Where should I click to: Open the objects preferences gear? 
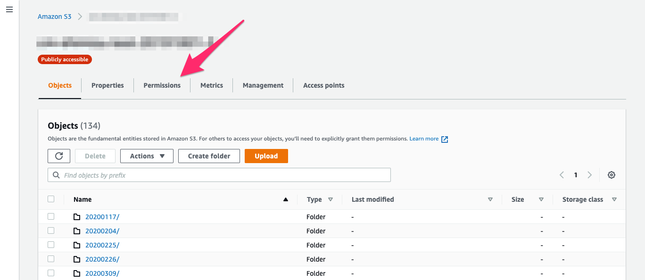pos(611,174)
